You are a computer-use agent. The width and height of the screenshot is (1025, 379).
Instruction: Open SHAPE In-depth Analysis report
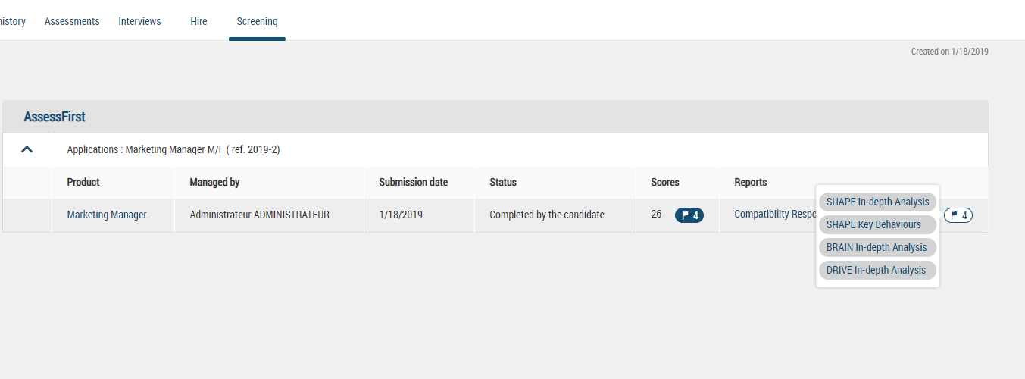tap(877, 202)
